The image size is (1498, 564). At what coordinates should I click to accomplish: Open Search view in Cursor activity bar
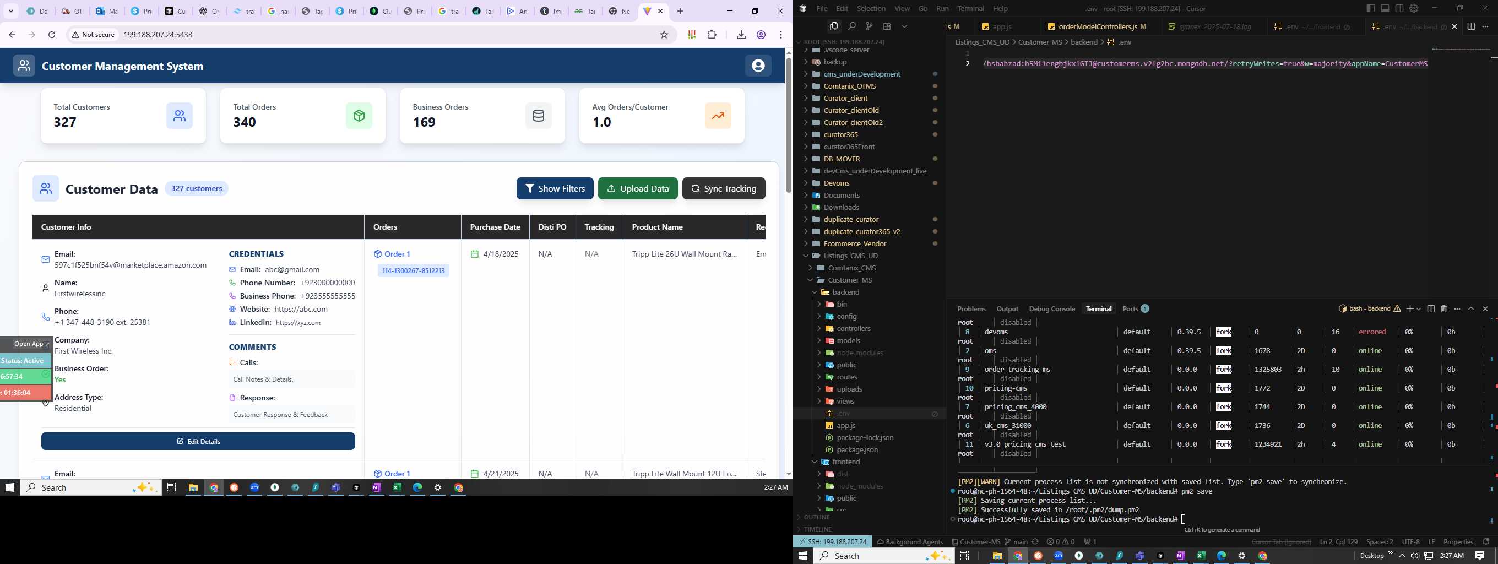851,26
